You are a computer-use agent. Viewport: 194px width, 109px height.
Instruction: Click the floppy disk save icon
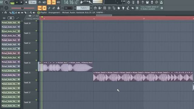[147, 2]
